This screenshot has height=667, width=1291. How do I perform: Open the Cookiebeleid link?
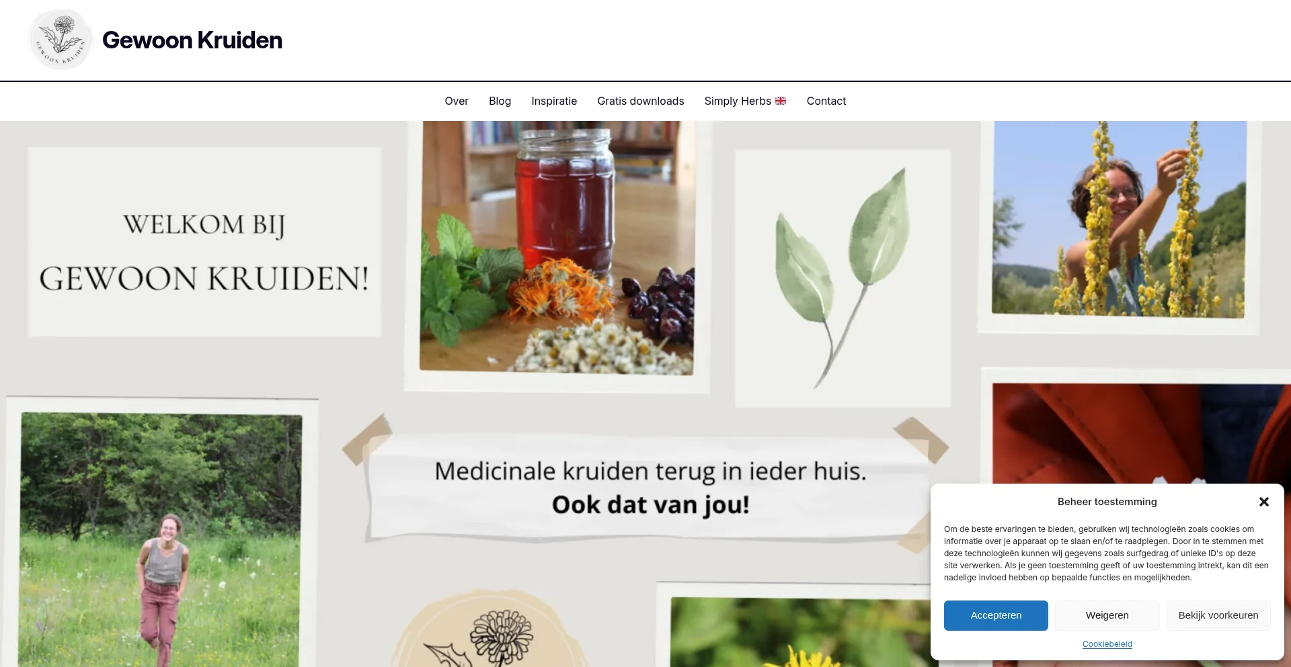1107,644
